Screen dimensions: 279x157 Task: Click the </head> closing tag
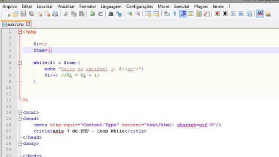click(x=32, y=137)
